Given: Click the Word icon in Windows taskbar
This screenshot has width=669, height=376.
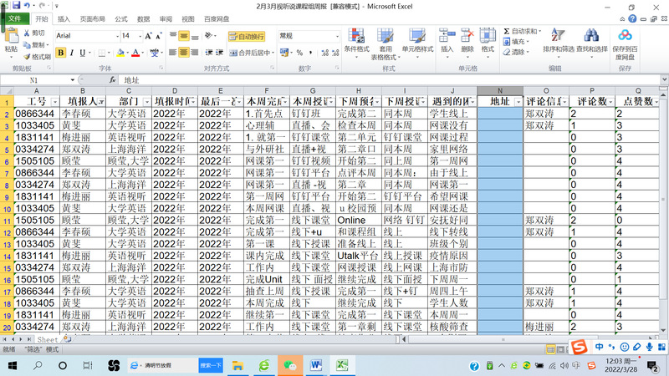Looking at the screenshot, I should pos(318,365).
